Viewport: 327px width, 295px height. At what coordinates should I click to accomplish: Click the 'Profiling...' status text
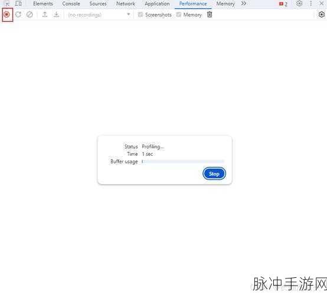click(x=153, y=147)
